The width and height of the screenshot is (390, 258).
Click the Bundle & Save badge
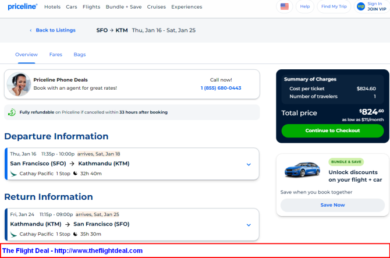click(x=346, y=162)
